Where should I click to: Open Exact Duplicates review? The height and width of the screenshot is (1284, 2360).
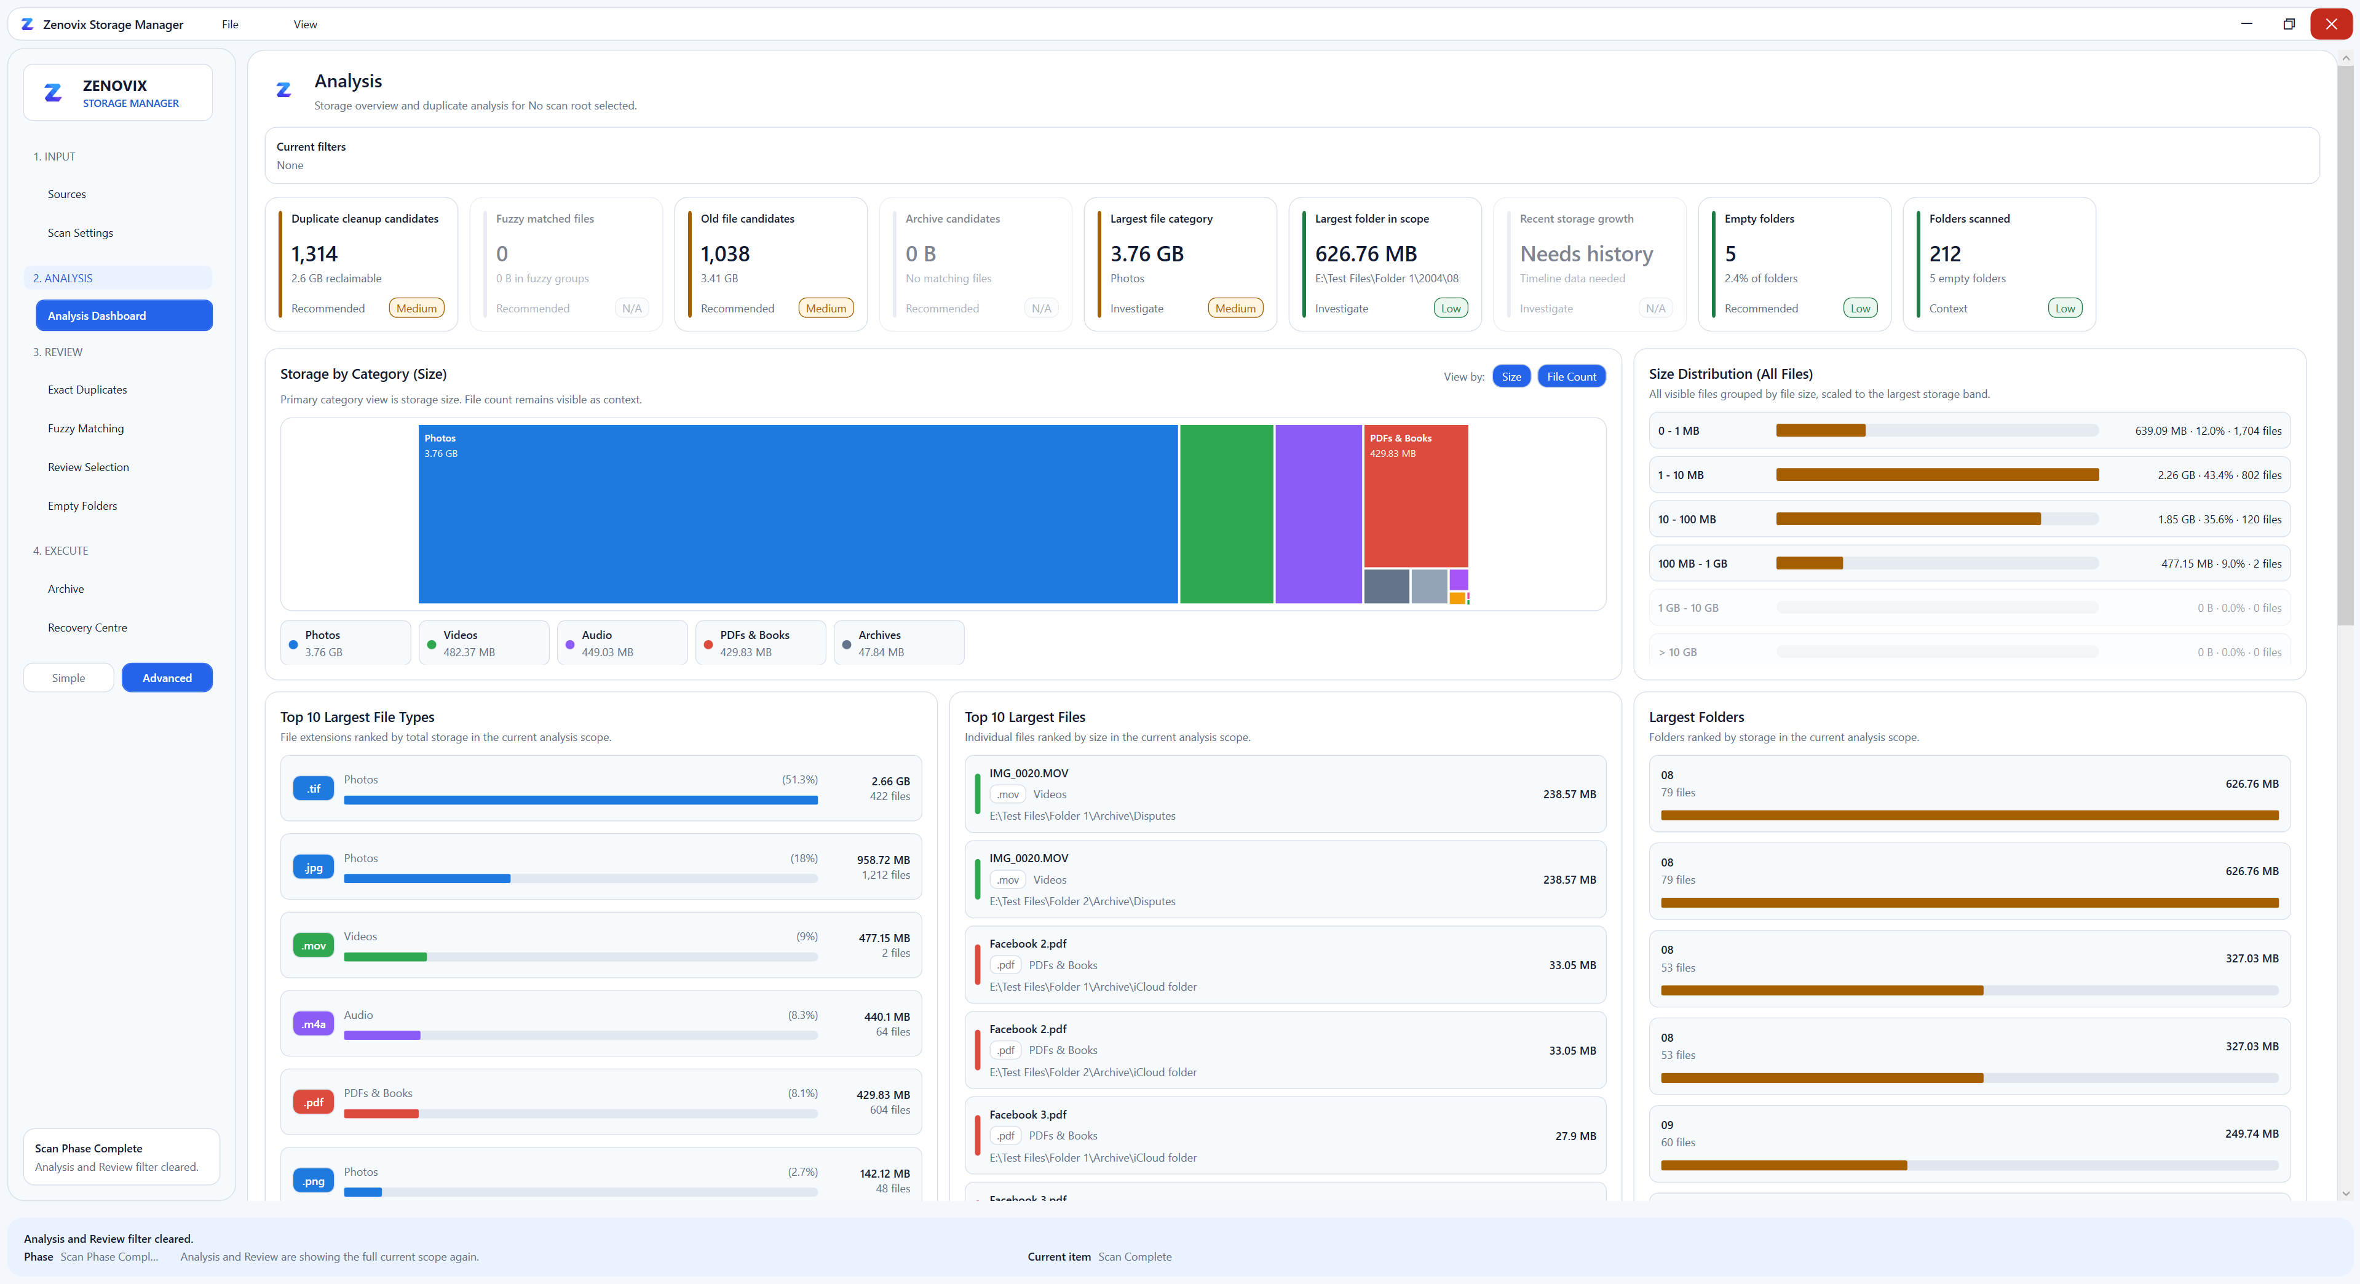(x=124, y=389)
